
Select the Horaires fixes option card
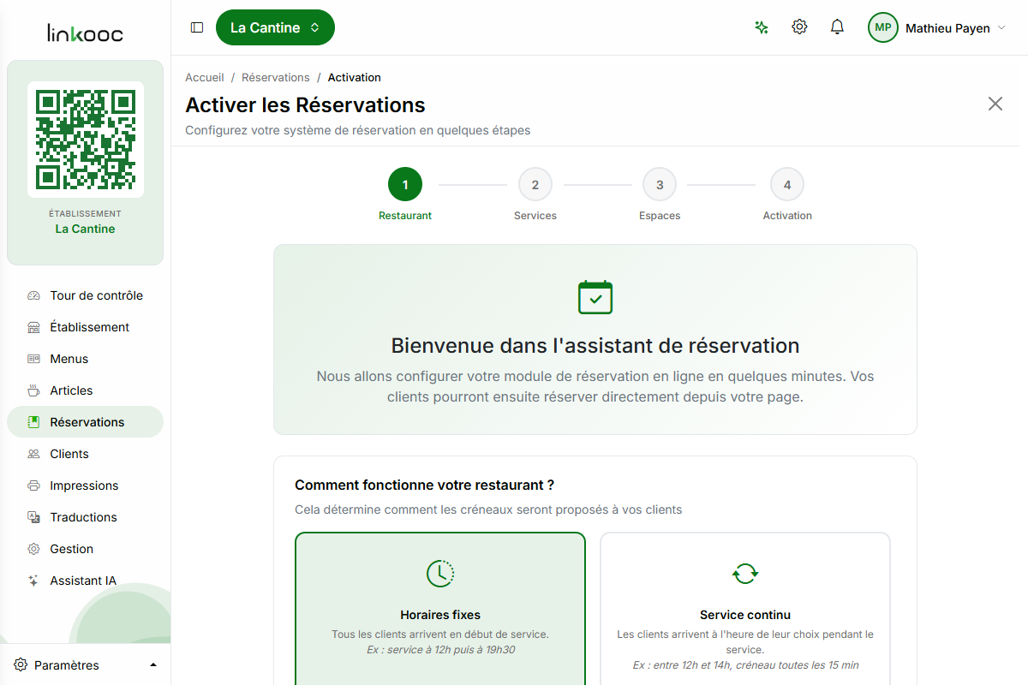[x=440, y=609]
